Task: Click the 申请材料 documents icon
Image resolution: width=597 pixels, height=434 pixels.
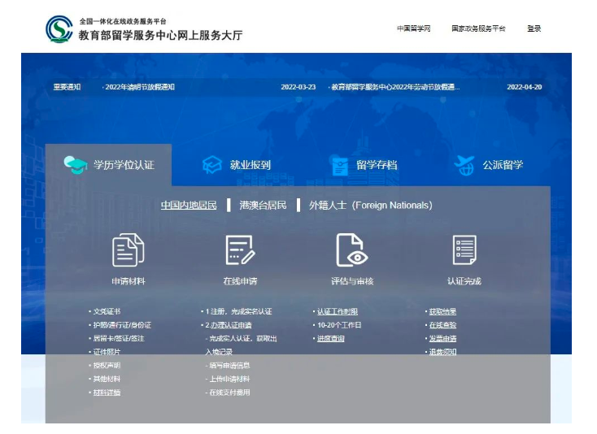Action: 129,250
